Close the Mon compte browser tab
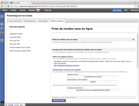Viewport: 139px width, 106px height. click(30, 3)
